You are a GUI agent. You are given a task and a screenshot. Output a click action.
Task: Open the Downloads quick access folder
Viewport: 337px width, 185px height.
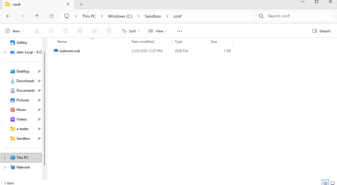[22, 81]
